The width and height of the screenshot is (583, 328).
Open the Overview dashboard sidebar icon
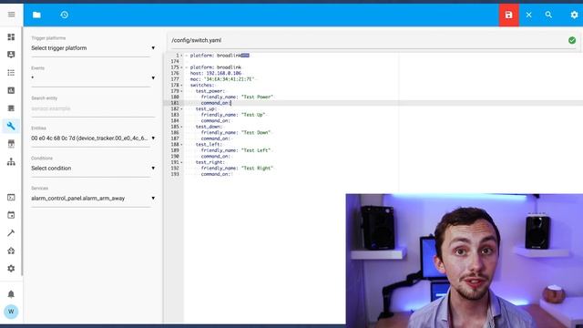point(11,36)
